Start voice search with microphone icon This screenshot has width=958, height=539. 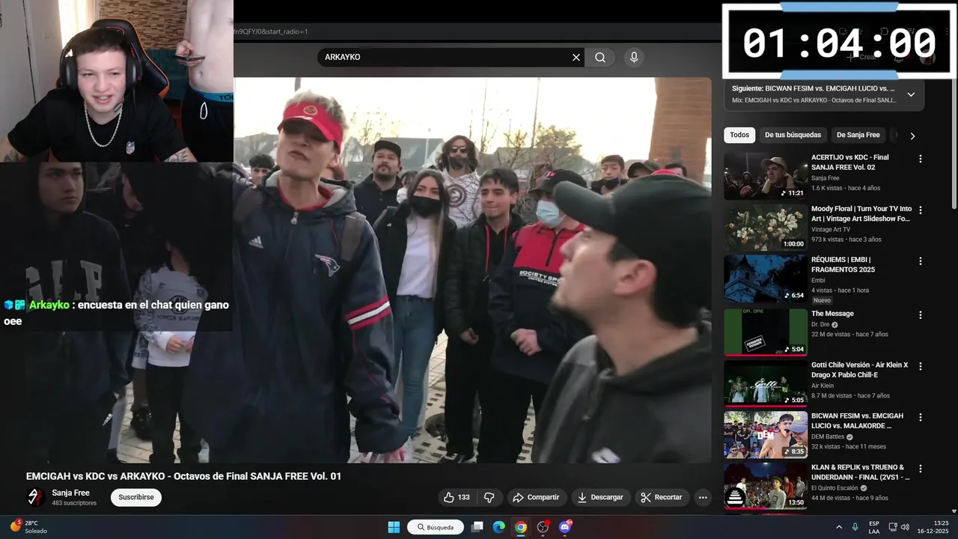click(634, 58)
